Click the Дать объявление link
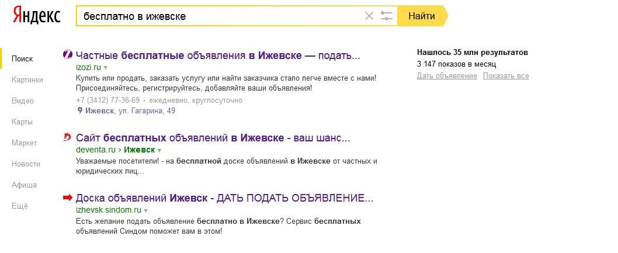This screenshot has width=618, height=253. [447, 76]
